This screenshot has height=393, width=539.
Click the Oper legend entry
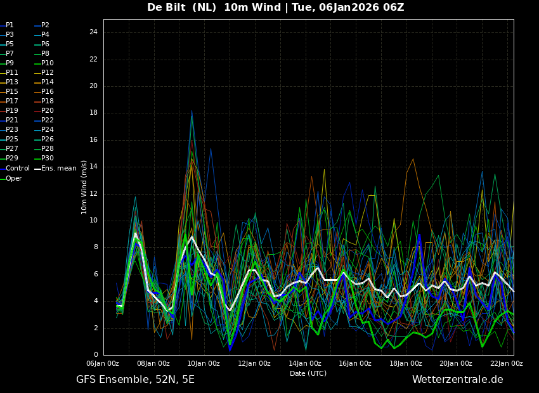click(x=11, y=179)
